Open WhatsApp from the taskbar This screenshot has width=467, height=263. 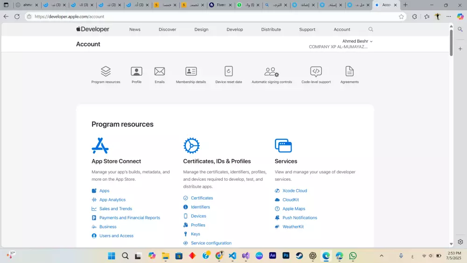coord(353,256)
